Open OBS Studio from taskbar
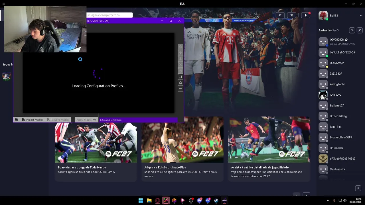Screen dimensions: 365x205 [x=191, y=200]
